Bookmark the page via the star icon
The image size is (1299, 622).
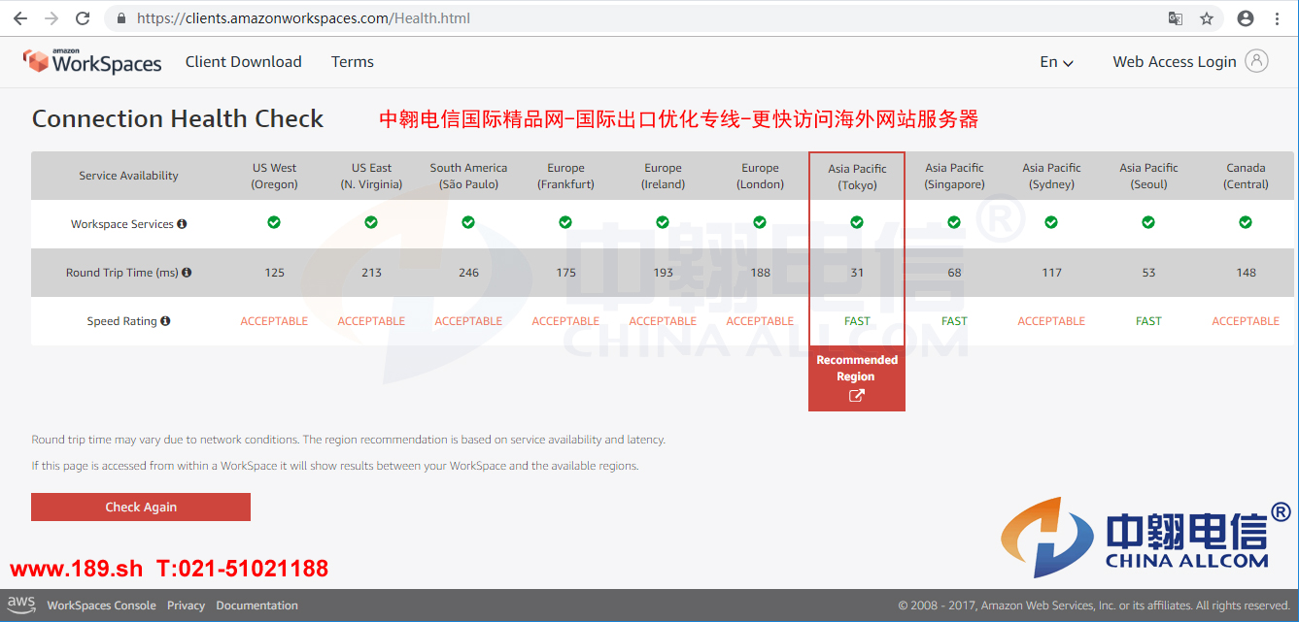pyautogui.click(x=1207, y=17)
